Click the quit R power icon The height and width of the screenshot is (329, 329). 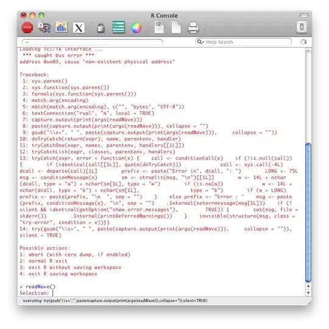coord(302,27)
